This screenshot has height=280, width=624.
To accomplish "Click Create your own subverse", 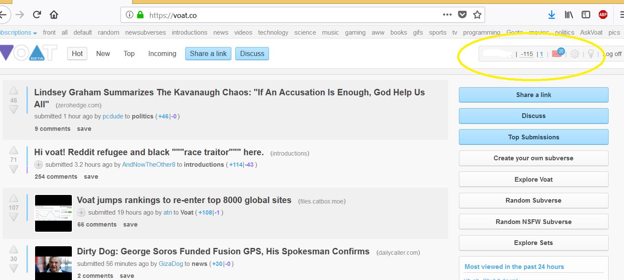I will coord(534,158).
